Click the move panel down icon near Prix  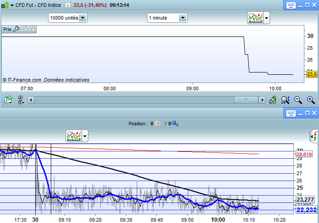pyautogui.click(x=24, y=29)
